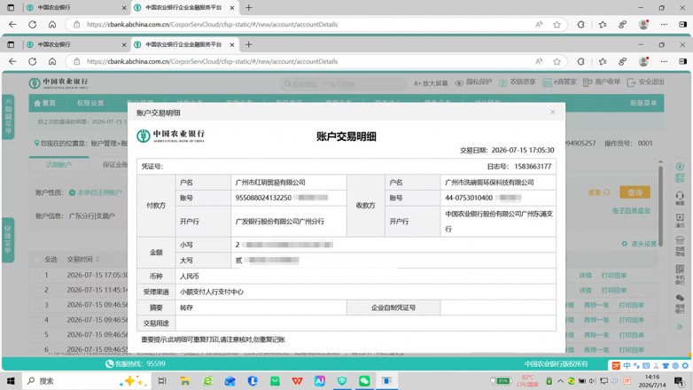This screenshot has height=390, width=693.
Task: Go to 首页 home in the green menu
Action: pos(44,103)
